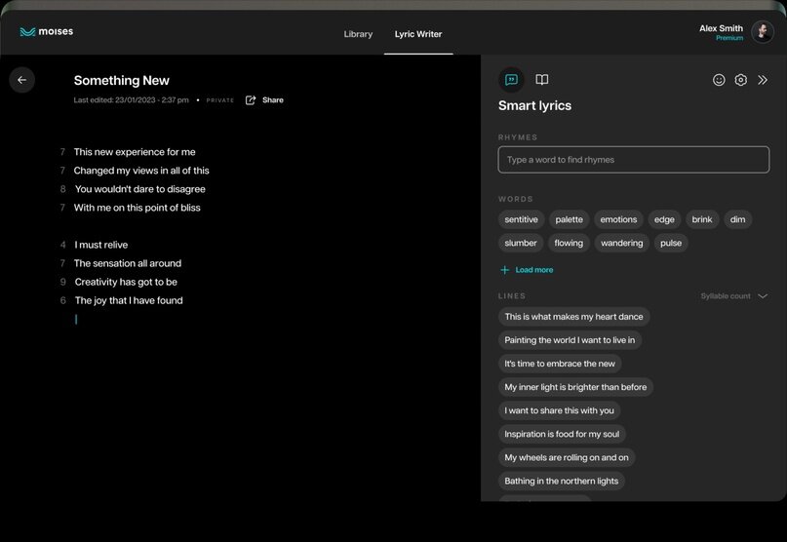Viewport: 787px width, 542px height.
Task: Select the word chip 'pulse'
Action: pyautogui.click(x=671, y=243)
